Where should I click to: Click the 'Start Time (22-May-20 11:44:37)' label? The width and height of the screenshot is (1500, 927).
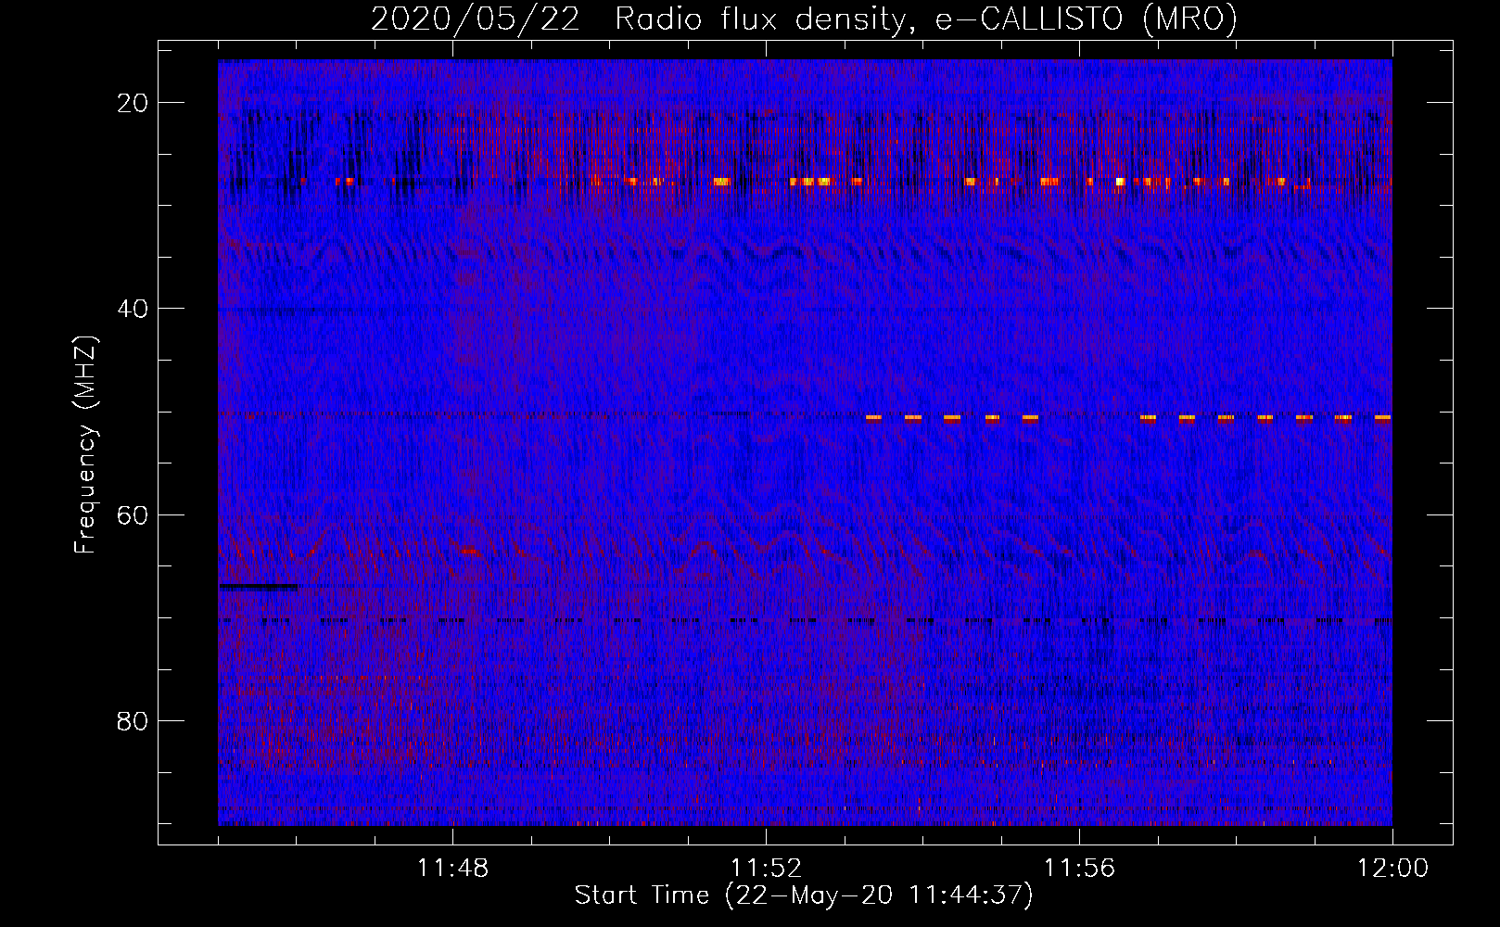[x=803, y=895]
